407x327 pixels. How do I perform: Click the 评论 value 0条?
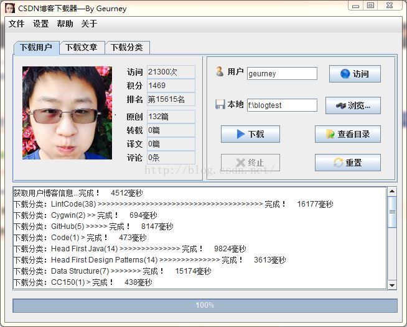[x=171, y=158]
